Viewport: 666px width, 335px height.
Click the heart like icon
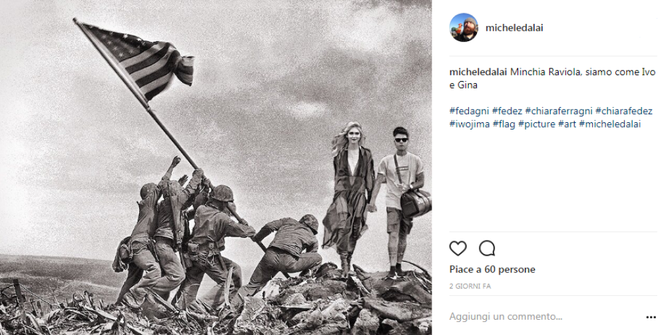click(x=458, y=249)
